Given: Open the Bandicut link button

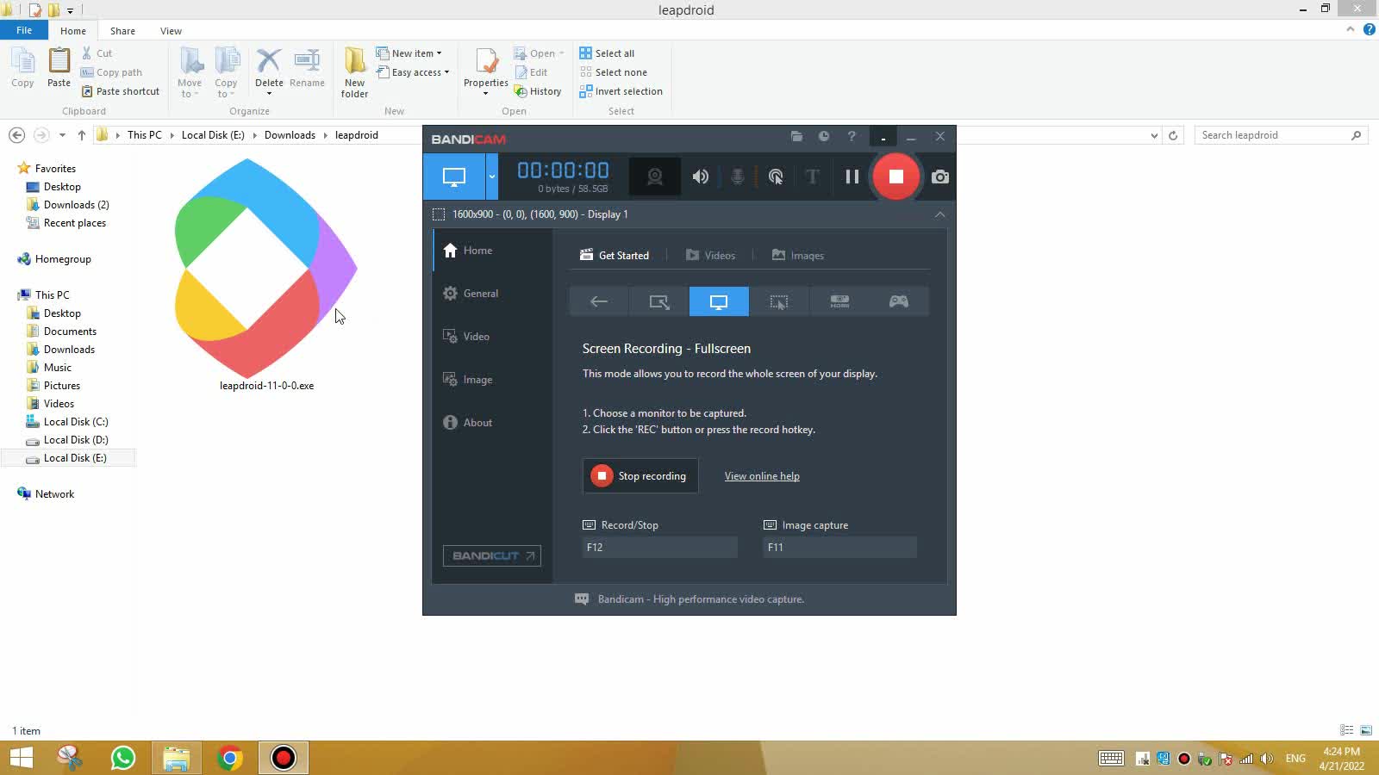Looking at the screenshot, I should coord(492,555).
